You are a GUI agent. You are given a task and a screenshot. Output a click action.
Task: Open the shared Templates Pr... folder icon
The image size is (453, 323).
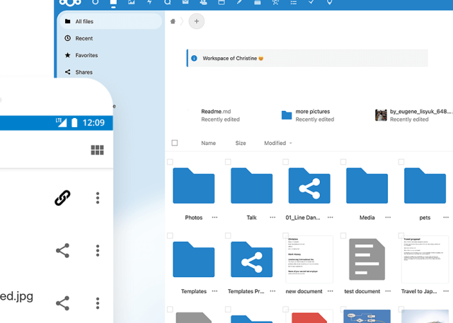coord(251,259)
